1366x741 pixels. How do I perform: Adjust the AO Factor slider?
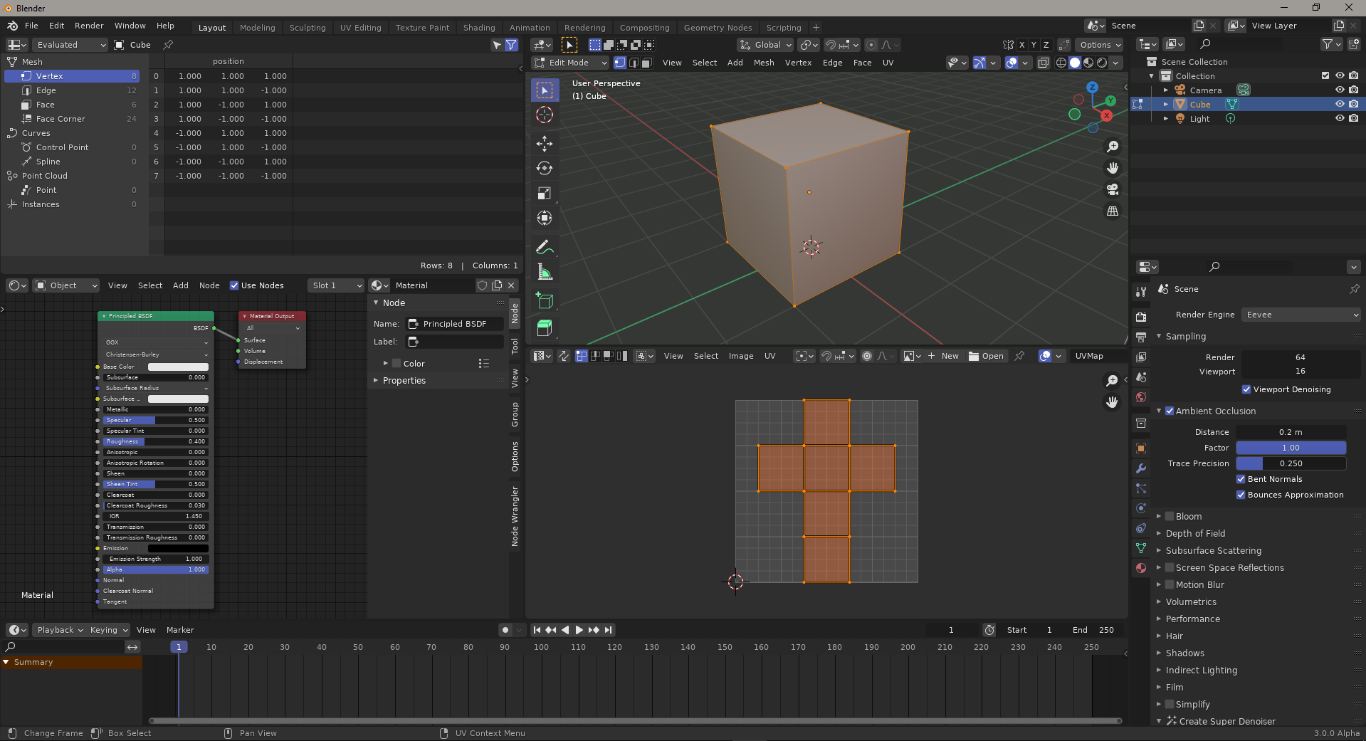(x=1291, y=448)
